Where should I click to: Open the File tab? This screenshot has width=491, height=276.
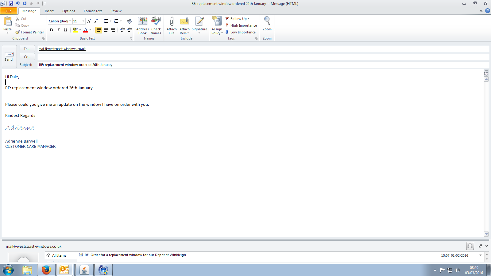pyautogui.click(x=9, y=11)
